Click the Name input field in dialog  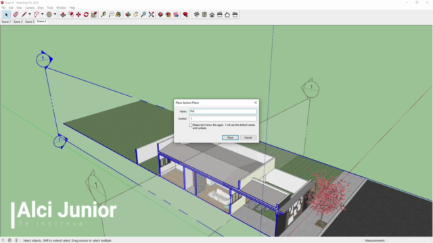[223, 111]
